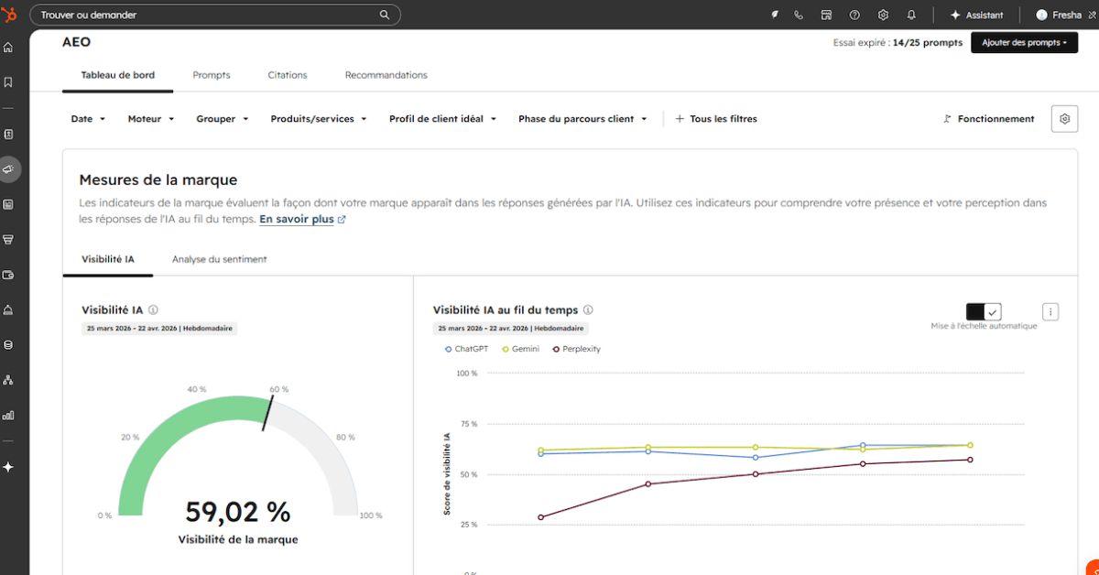This screenshot has width=1099, height=575.
Task: Open the Moteur filter dropdown
Action: tap(151, 119)
